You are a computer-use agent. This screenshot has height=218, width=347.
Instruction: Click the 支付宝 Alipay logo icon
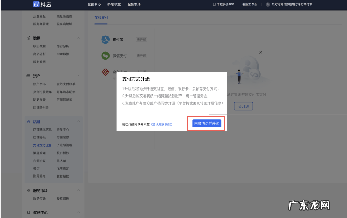(x=106, y=40)
